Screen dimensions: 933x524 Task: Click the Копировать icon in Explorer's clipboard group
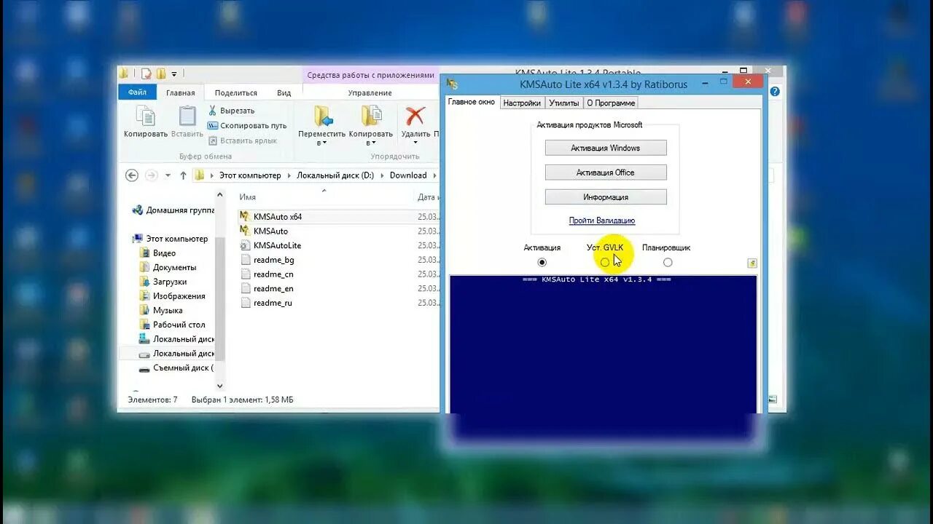click(x=145, y=116)
